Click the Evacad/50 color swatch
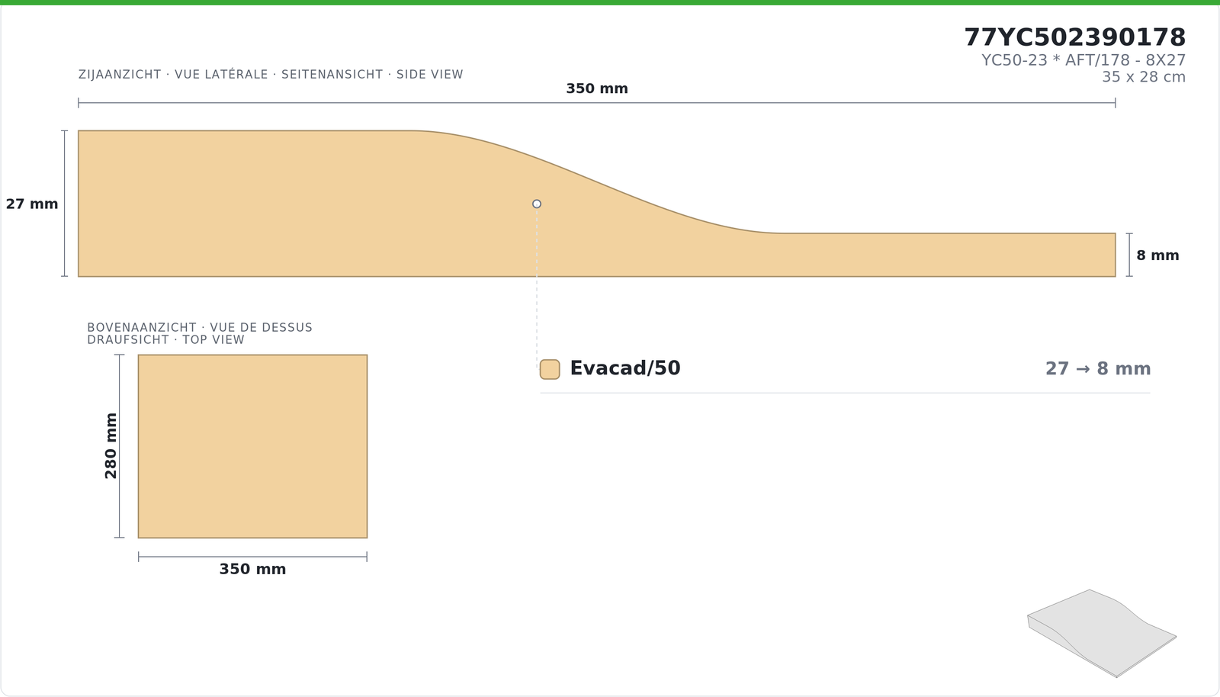Viewport: 1220px width, 697px height. point(550,369)
